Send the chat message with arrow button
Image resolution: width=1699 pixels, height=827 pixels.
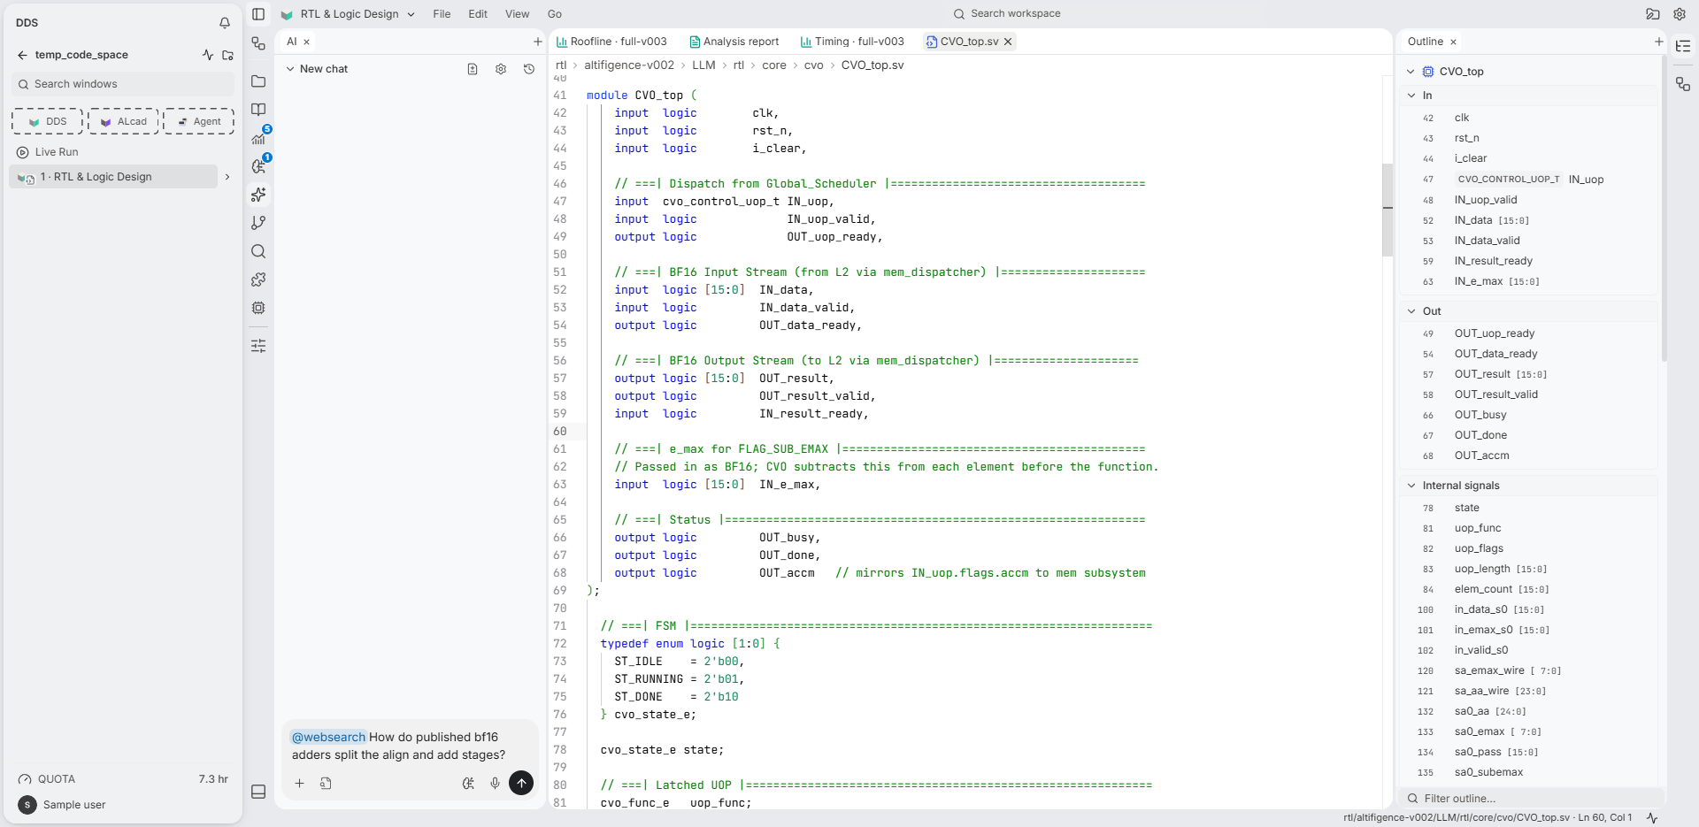pyautogui.click(x=521, y=783)
